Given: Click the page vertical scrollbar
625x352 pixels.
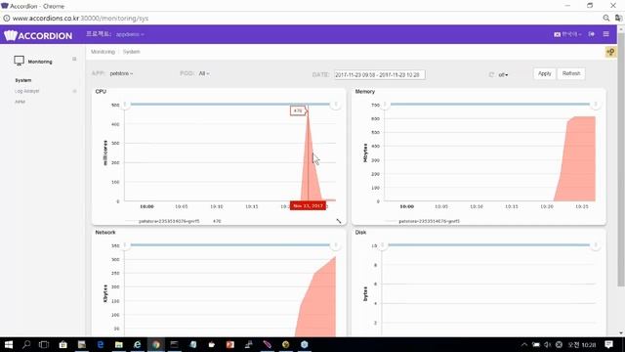Looking at the screenshot, I should [x=621, y=159].
